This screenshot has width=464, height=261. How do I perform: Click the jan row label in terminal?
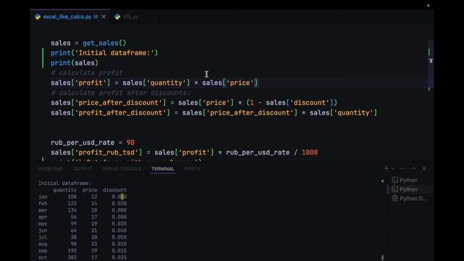pos(43,196)
